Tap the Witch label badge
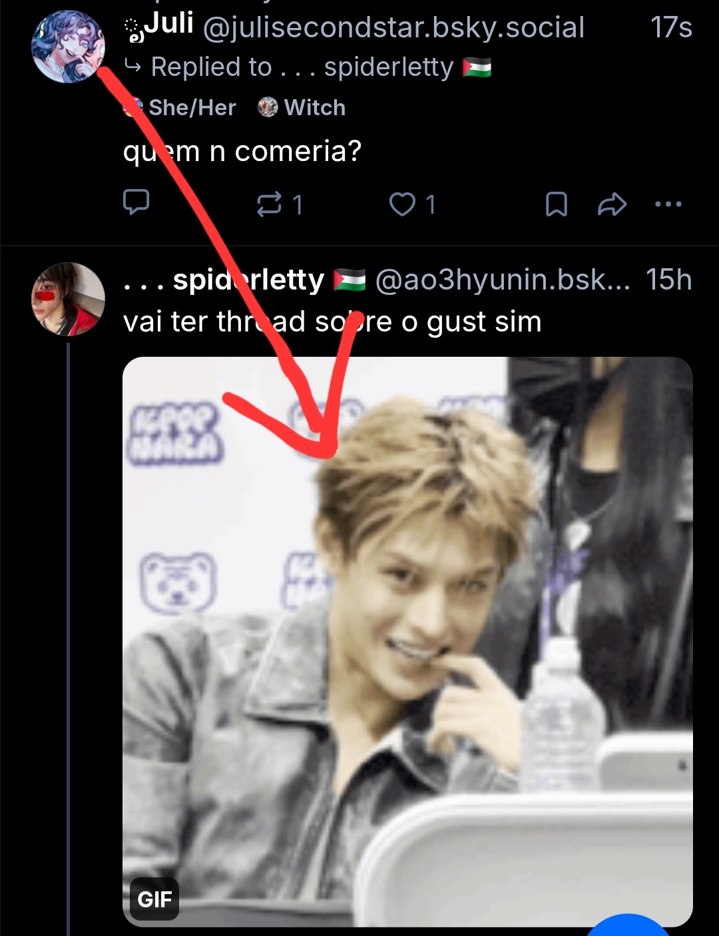Screen dimensions: 719x936 pyautogui.click(x=302, y=107)
